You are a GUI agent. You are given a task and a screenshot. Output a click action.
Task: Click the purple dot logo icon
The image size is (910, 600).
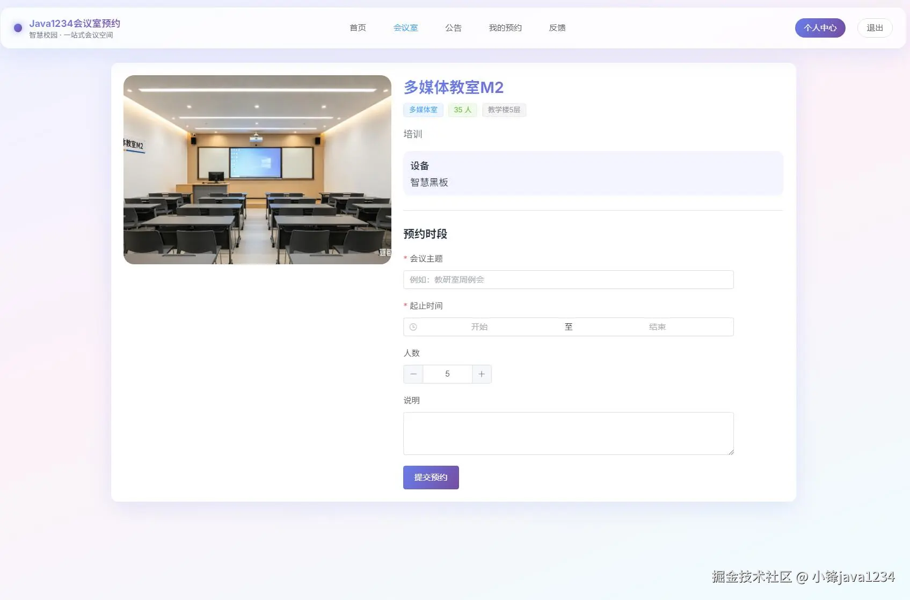tap(18, 28)
